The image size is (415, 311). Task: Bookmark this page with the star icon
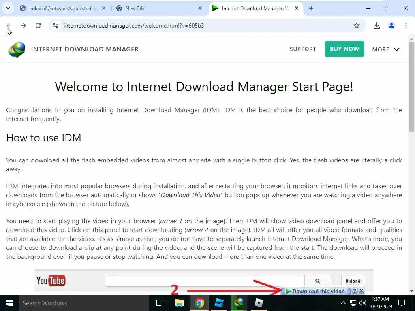coord(357,26)
